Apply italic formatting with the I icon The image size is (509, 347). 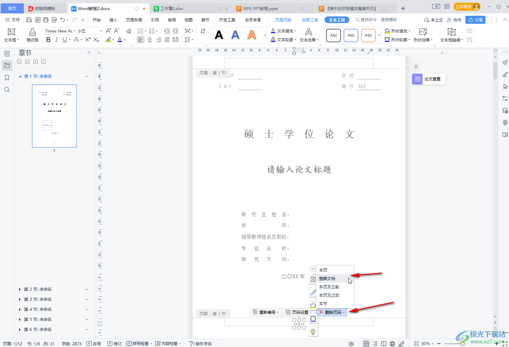(56, 40)
